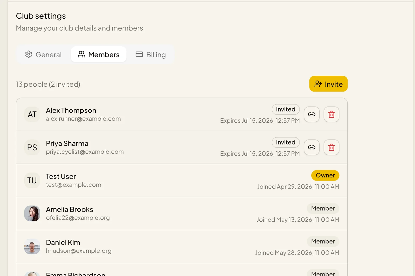Click "Joined May 13, 2026, 11:00 AM" text
This screenshot has width=415, height=276.
298,220
